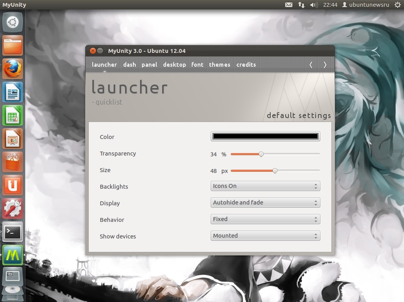Switch to the font tab
This screenshot has height=302, width=404.
(197, 64)
